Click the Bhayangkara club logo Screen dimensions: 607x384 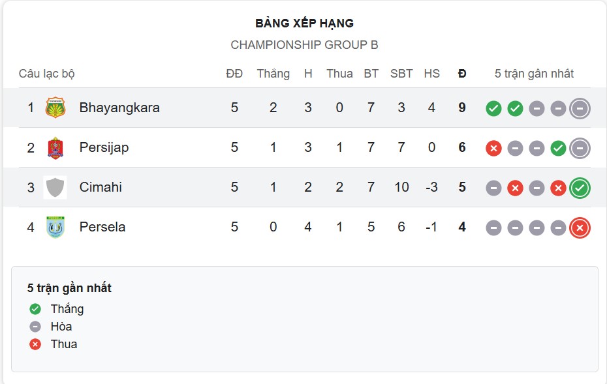tap(56, 108)
